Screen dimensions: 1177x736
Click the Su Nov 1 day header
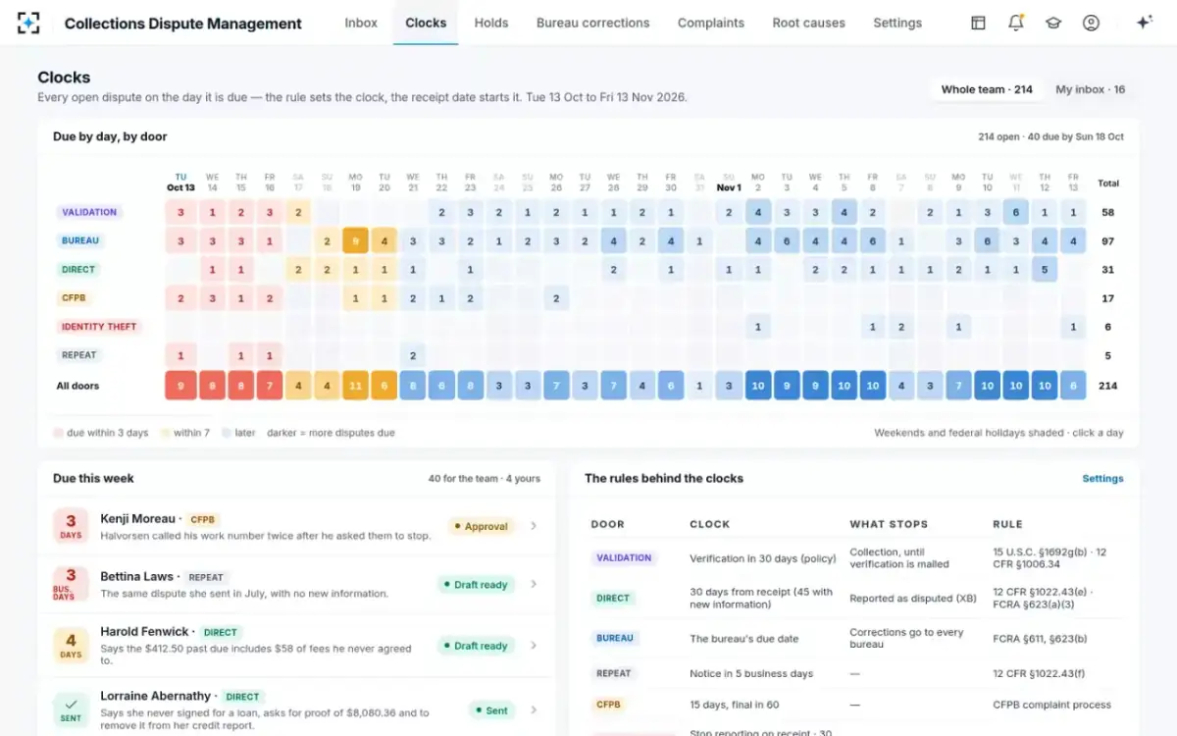(x=729, y=183)
